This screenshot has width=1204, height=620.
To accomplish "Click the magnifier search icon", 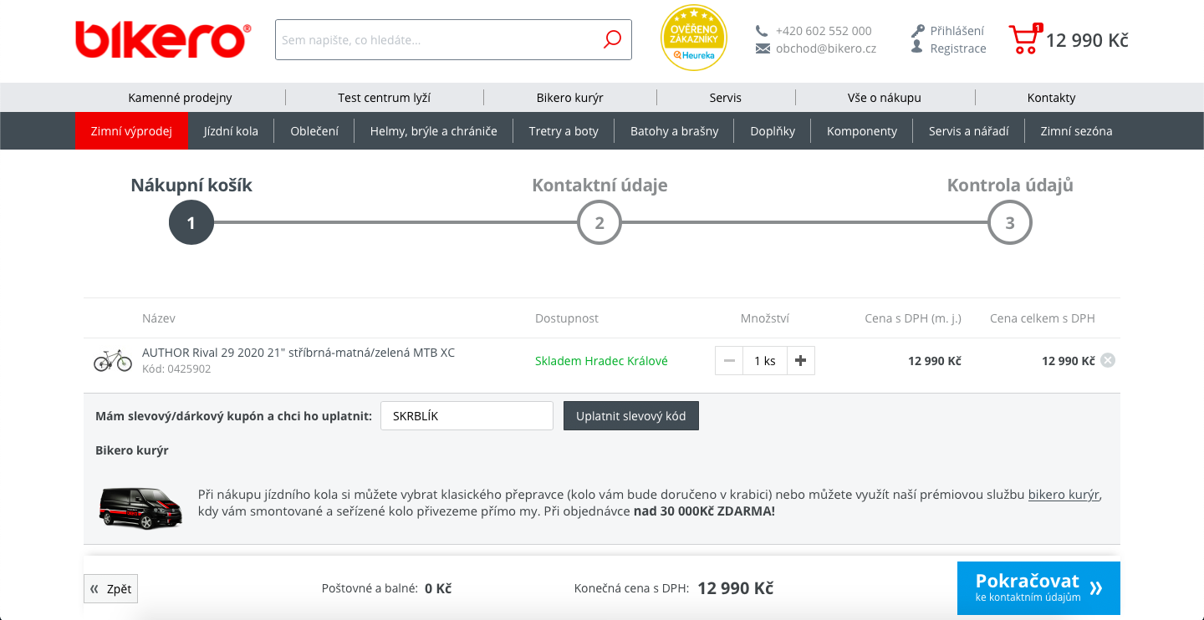I will click(612, 39).
